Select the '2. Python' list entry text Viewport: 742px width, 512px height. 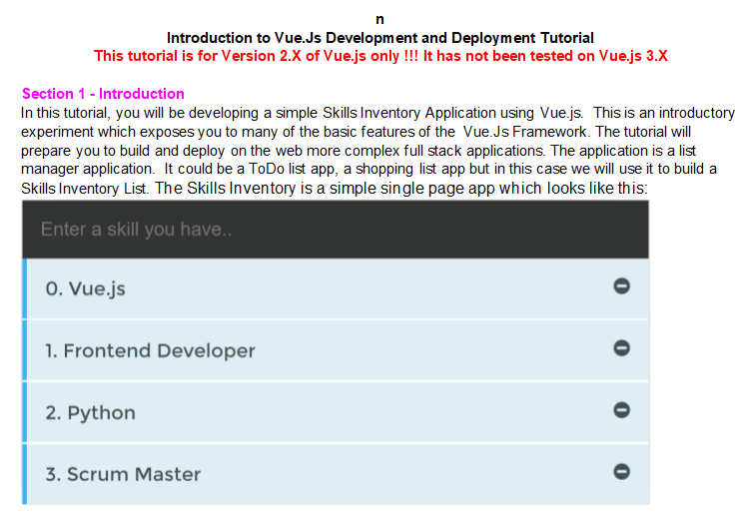click(91, 413)
